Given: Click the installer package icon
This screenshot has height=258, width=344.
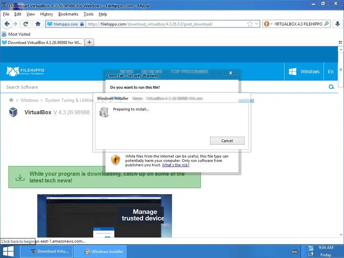Looking at the screenshot, I should pos(104,112).
